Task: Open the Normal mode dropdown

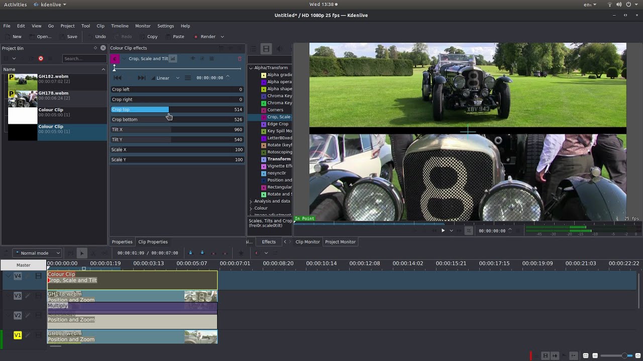Action: [38, 253]
